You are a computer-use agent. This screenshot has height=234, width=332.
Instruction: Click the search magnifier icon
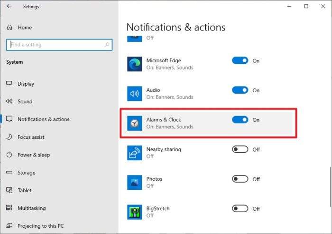click(107, 45)
